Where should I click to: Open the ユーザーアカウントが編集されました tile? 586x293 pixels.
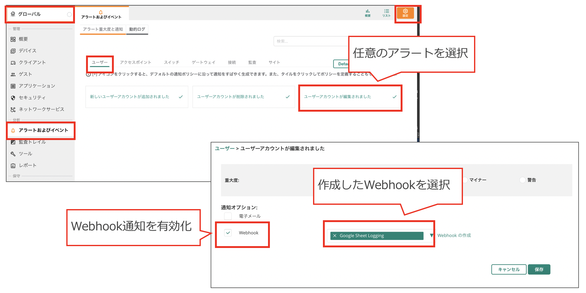350,97
